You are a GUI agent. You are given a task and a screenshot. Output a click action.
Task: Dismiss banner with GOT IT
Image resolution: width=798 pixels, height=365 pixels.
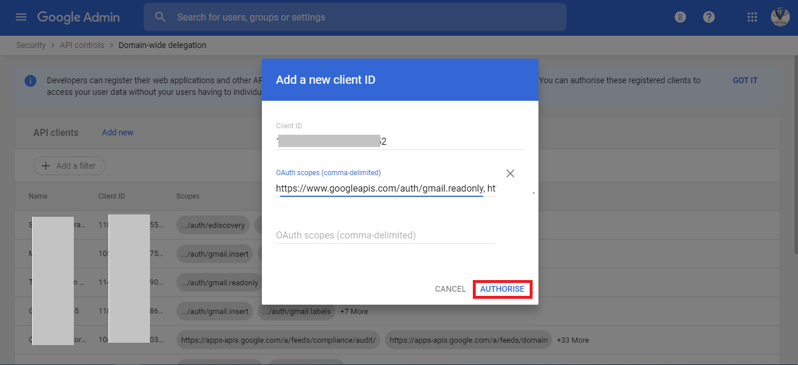pyautogui.click(x=745, y=80)
